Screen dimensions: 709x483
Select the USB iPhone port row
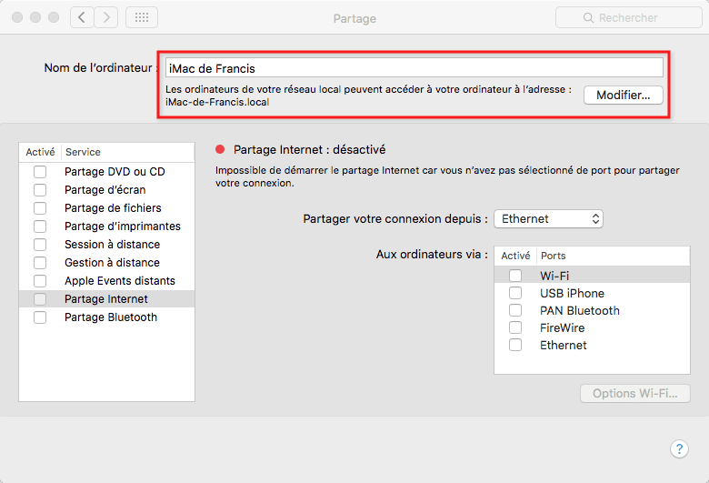(x=592, y=293)
